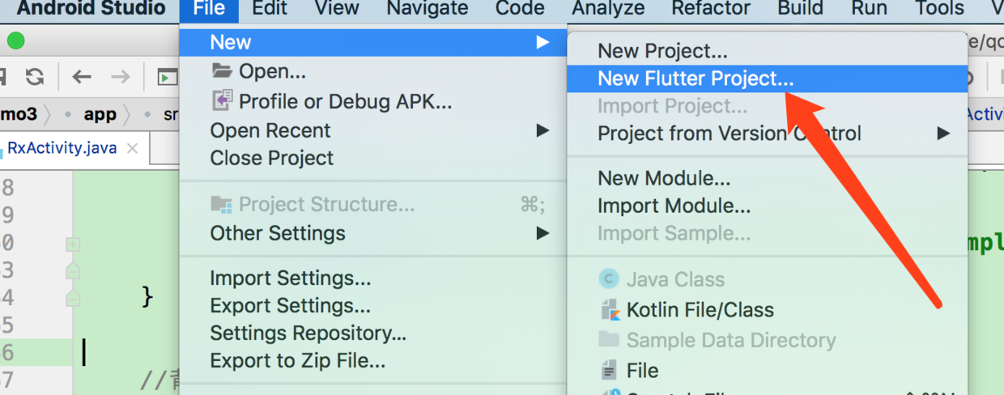Click the Open folder icon in File menu

tap(222, 71)
